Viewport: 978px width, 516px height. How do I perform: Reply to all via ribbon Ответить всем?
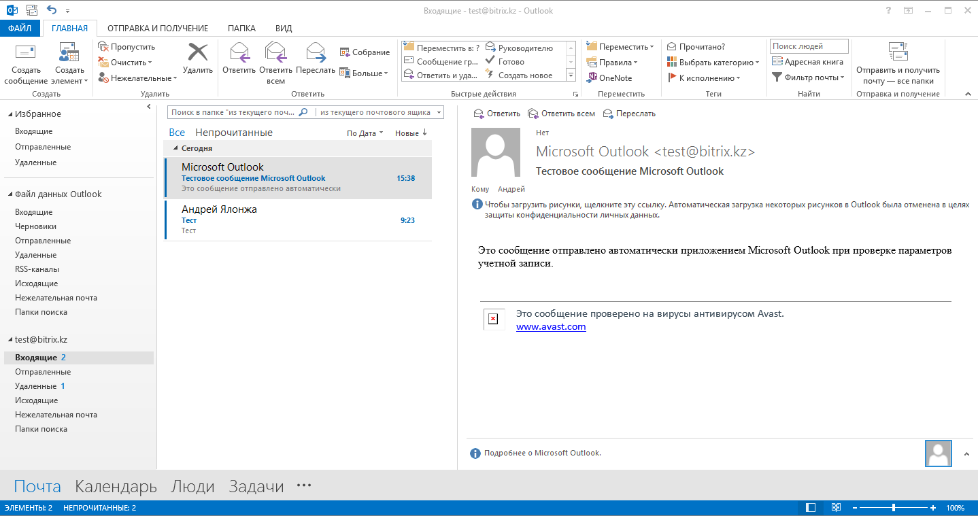[x=275, y=64]
